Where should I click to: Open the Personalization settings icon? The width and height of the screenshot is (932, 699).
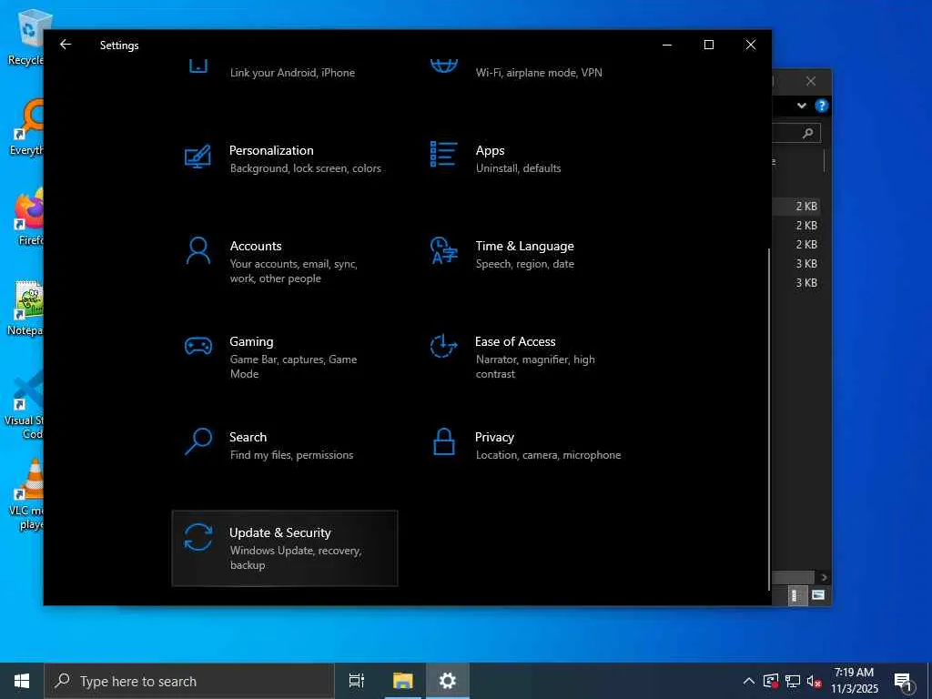click(198, 157)
